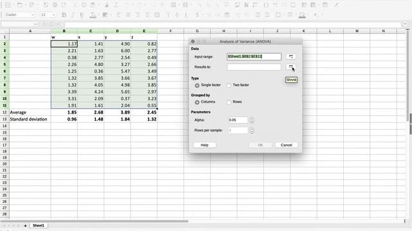Click the Merge and Center Cells icon

pos(157,15)
